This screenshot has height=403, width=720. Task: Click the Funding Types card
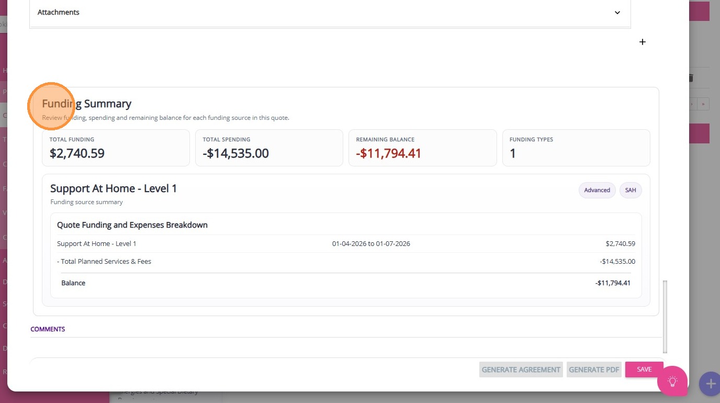[576, 148]
